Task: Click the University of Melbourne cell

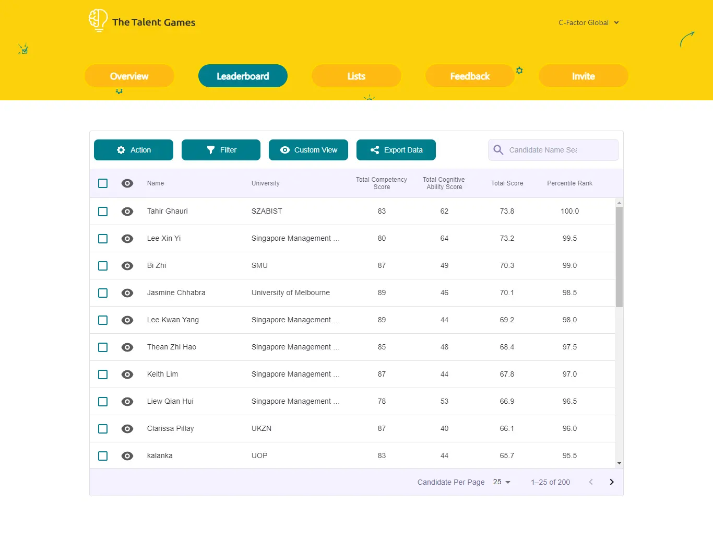Action: coord(291,293)
